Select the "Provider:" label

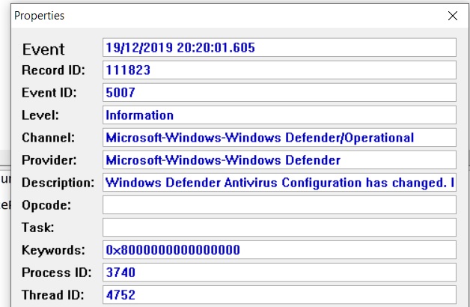pyautogui.click(x=51, y=160)
